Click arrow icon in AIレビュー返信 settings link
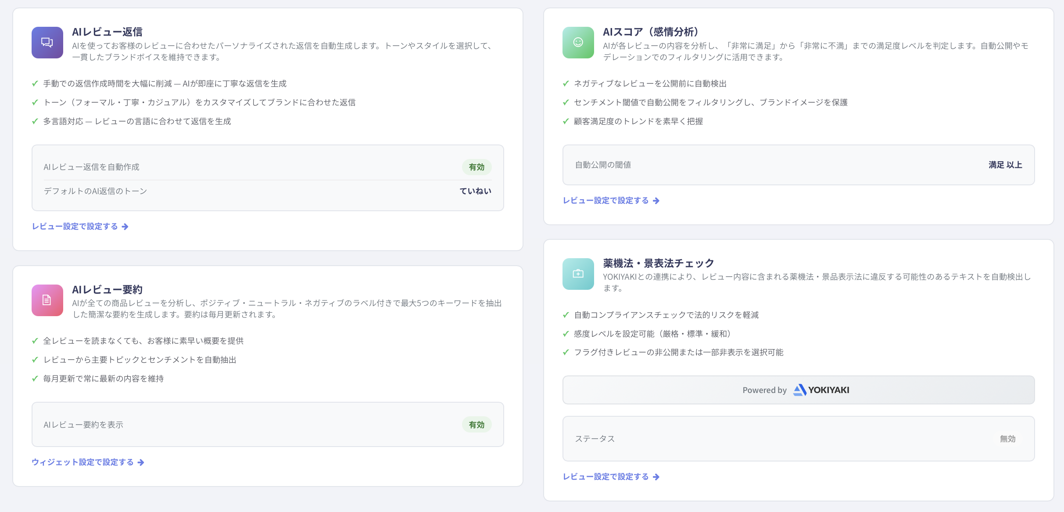Image resolution: width=1064 pixels, height=512 pixels. click(x=125, y=227)
